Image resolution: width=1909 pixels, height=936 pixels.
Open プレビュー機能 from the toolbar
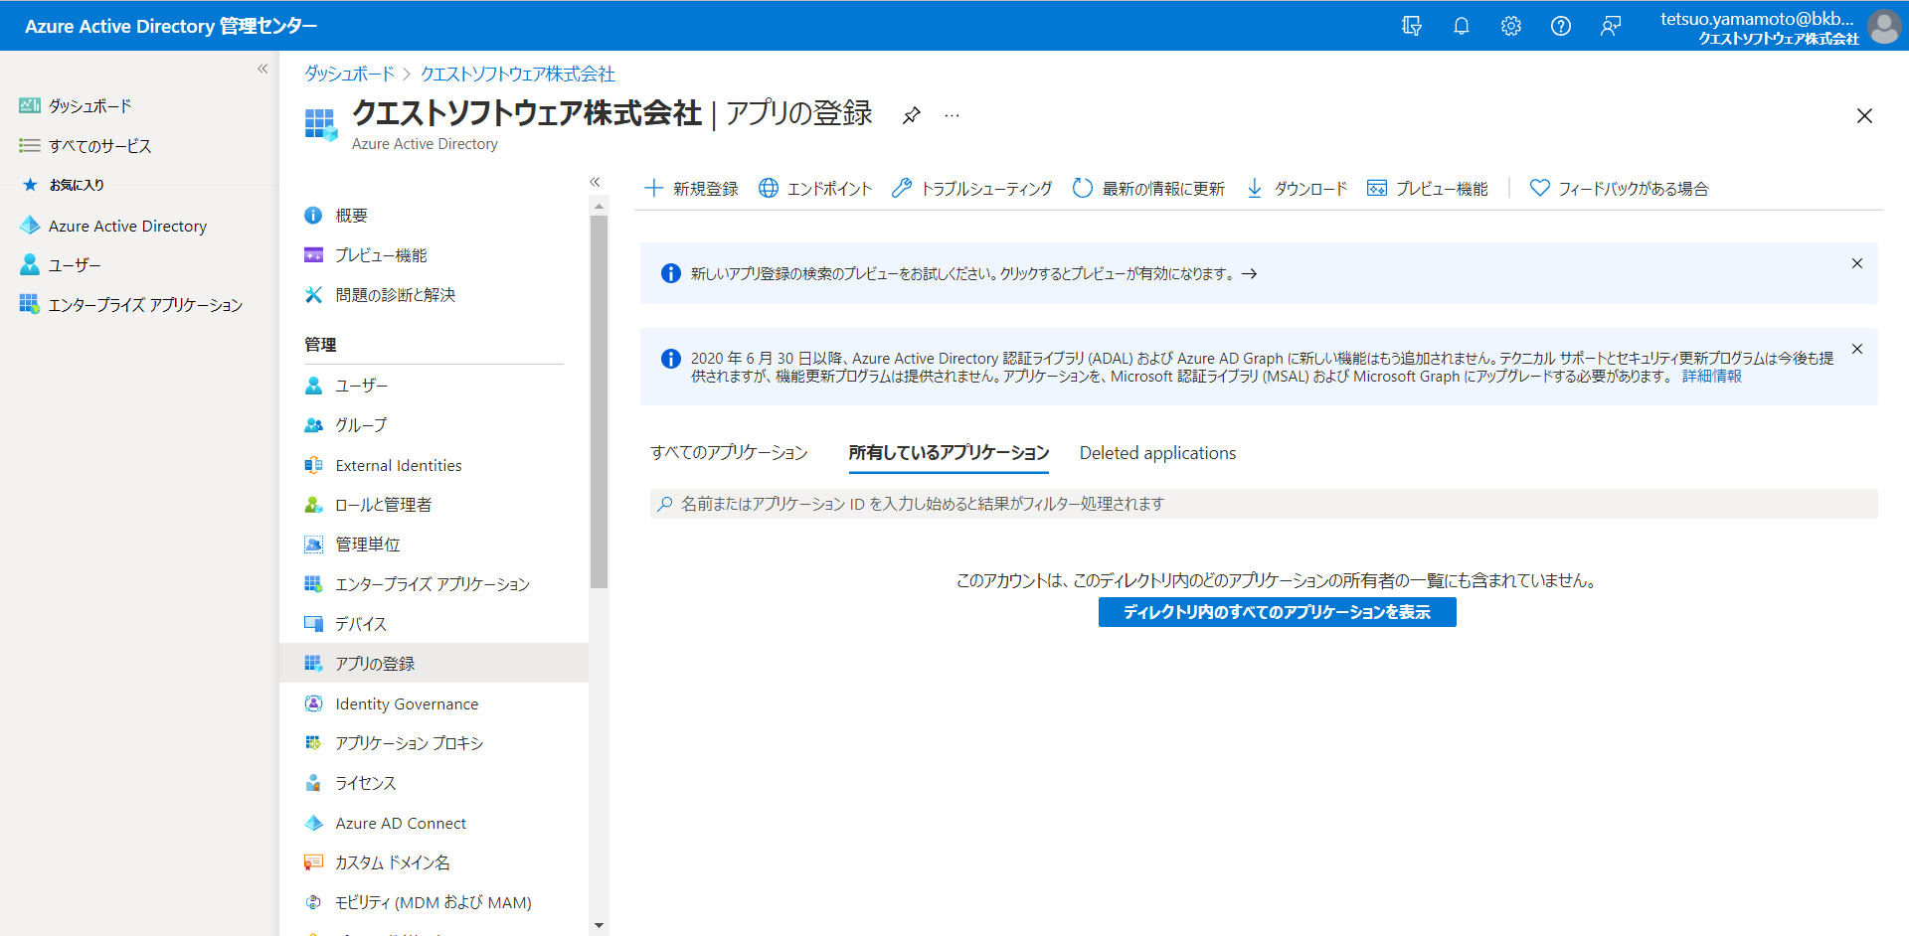pyautogui.click(x=1427, y=189)
